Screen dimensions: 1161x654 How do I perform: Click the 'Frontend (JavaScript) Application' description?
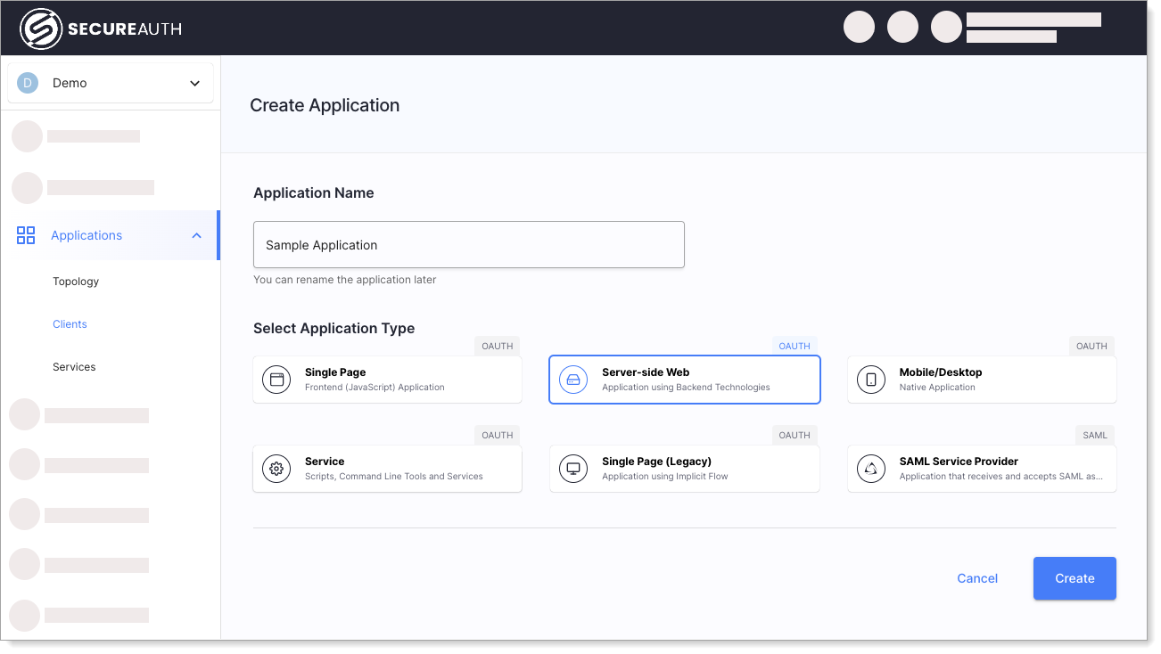coord(375,388)
